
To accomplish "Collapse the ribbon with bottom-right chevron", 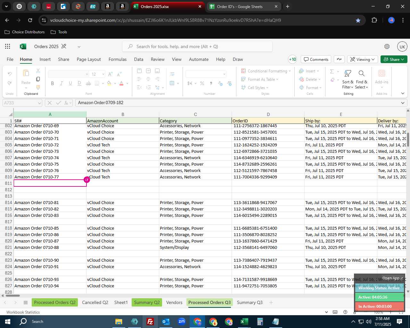I will [403, 94].
